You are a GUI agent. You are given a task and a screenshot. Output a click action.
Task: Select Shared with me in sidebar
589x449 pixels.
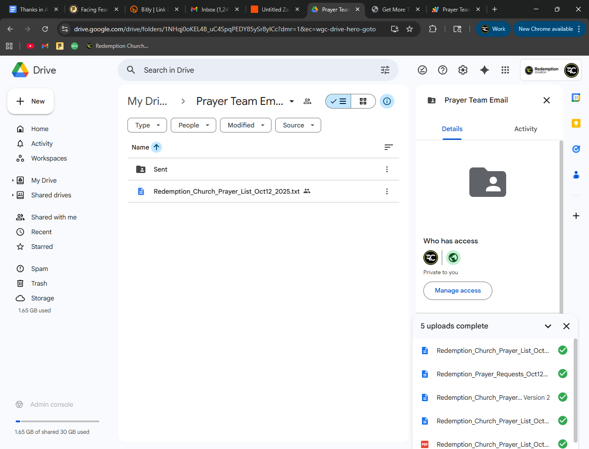point(54,217)
